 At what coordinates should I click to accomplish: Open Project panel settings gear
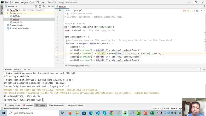pyautogui.click(x=49, y=6)
